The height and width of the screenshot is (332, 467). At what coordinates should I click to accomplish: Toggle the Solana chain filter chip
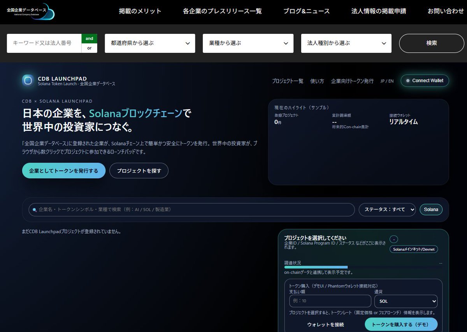(x=431, y=209)
